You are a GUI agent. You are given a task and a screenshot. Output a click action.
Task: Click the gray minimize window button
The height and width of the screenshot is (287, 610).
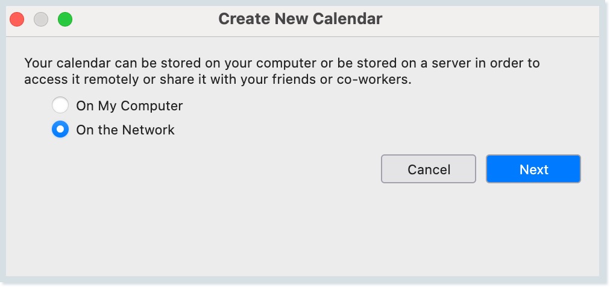41,19
